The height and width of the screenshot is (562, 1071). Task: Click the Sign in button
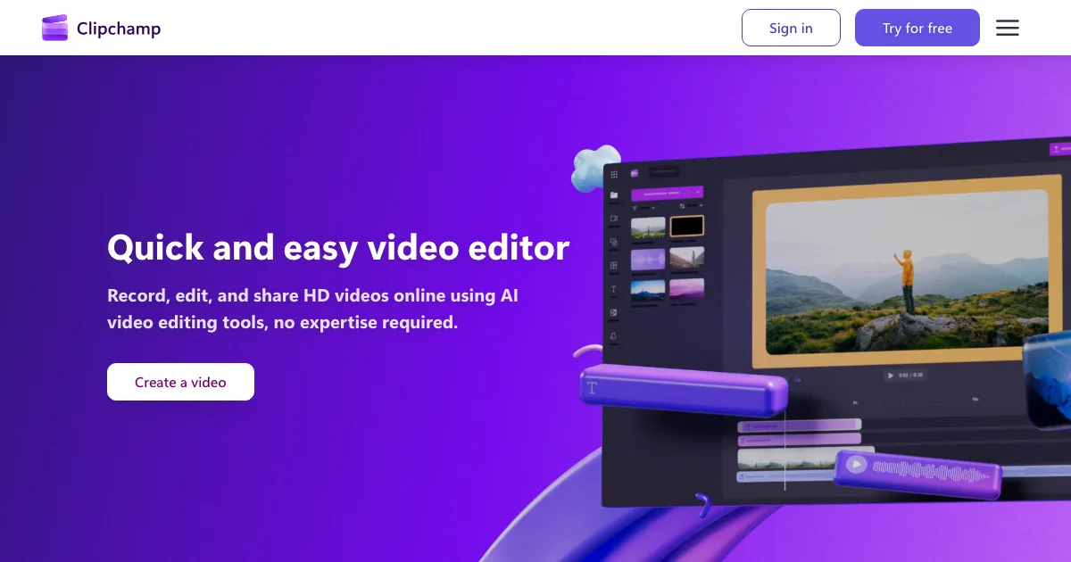pyautogui.click(x=791, y=29)
